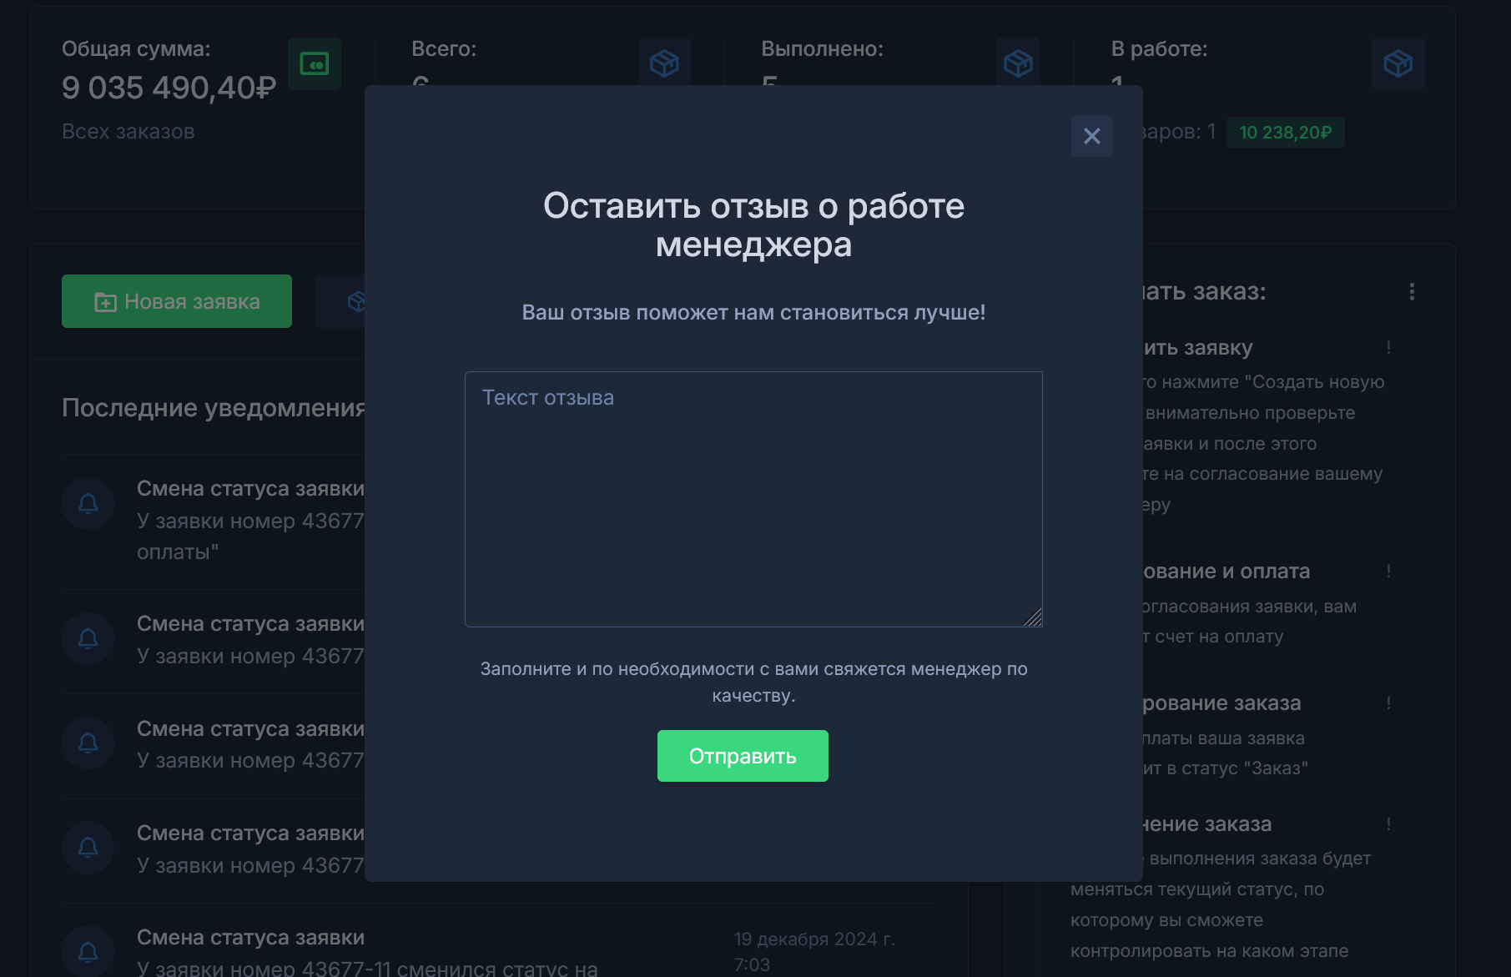This screenshot has height=977, width=1511.
Task: Click exclamation mark beside the оплата step
Action: (1388, 571)
